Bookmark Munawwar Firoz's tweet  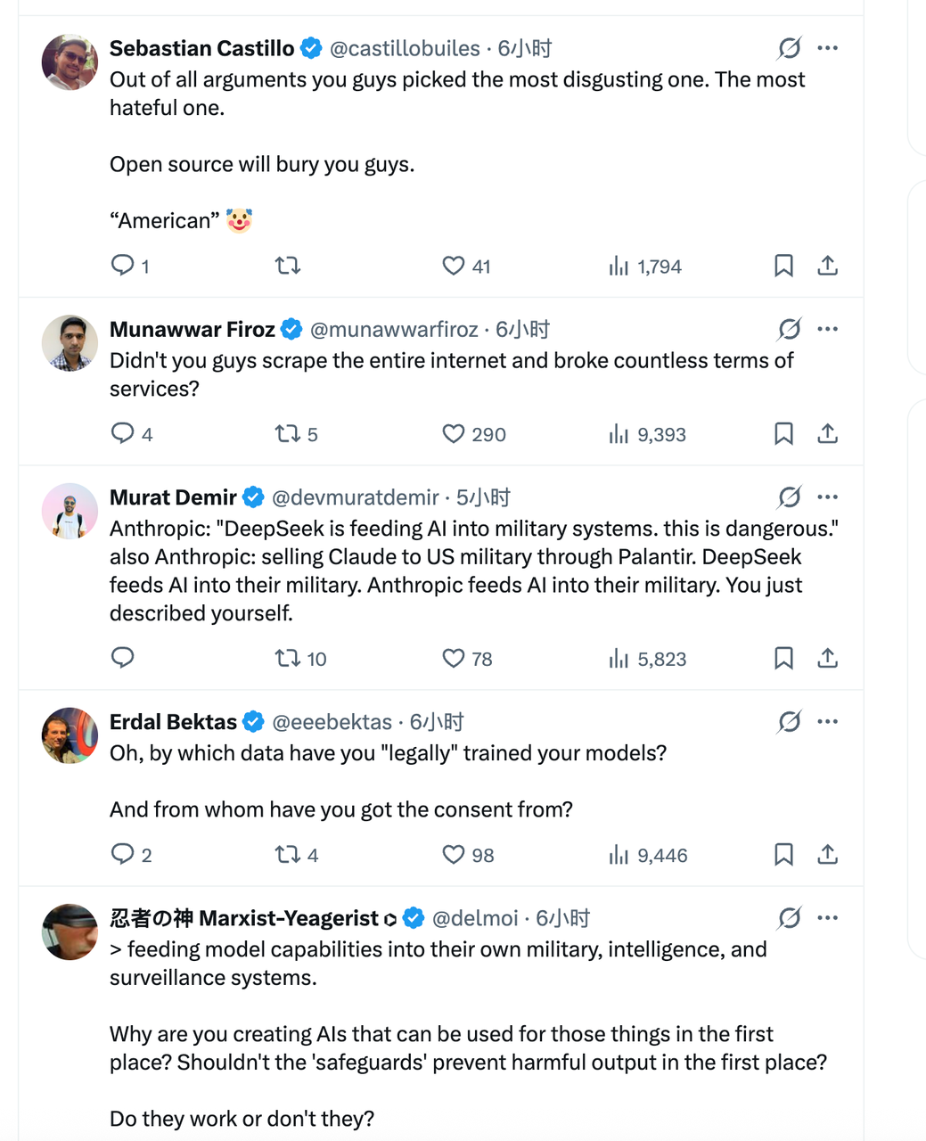point(783,434)
